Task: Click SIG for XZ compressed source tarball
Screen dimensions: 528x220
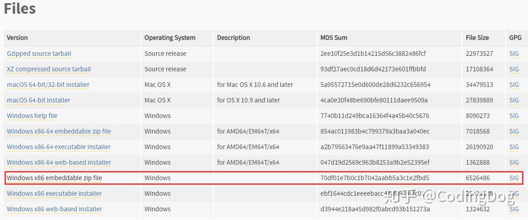Action: [514, 69]
